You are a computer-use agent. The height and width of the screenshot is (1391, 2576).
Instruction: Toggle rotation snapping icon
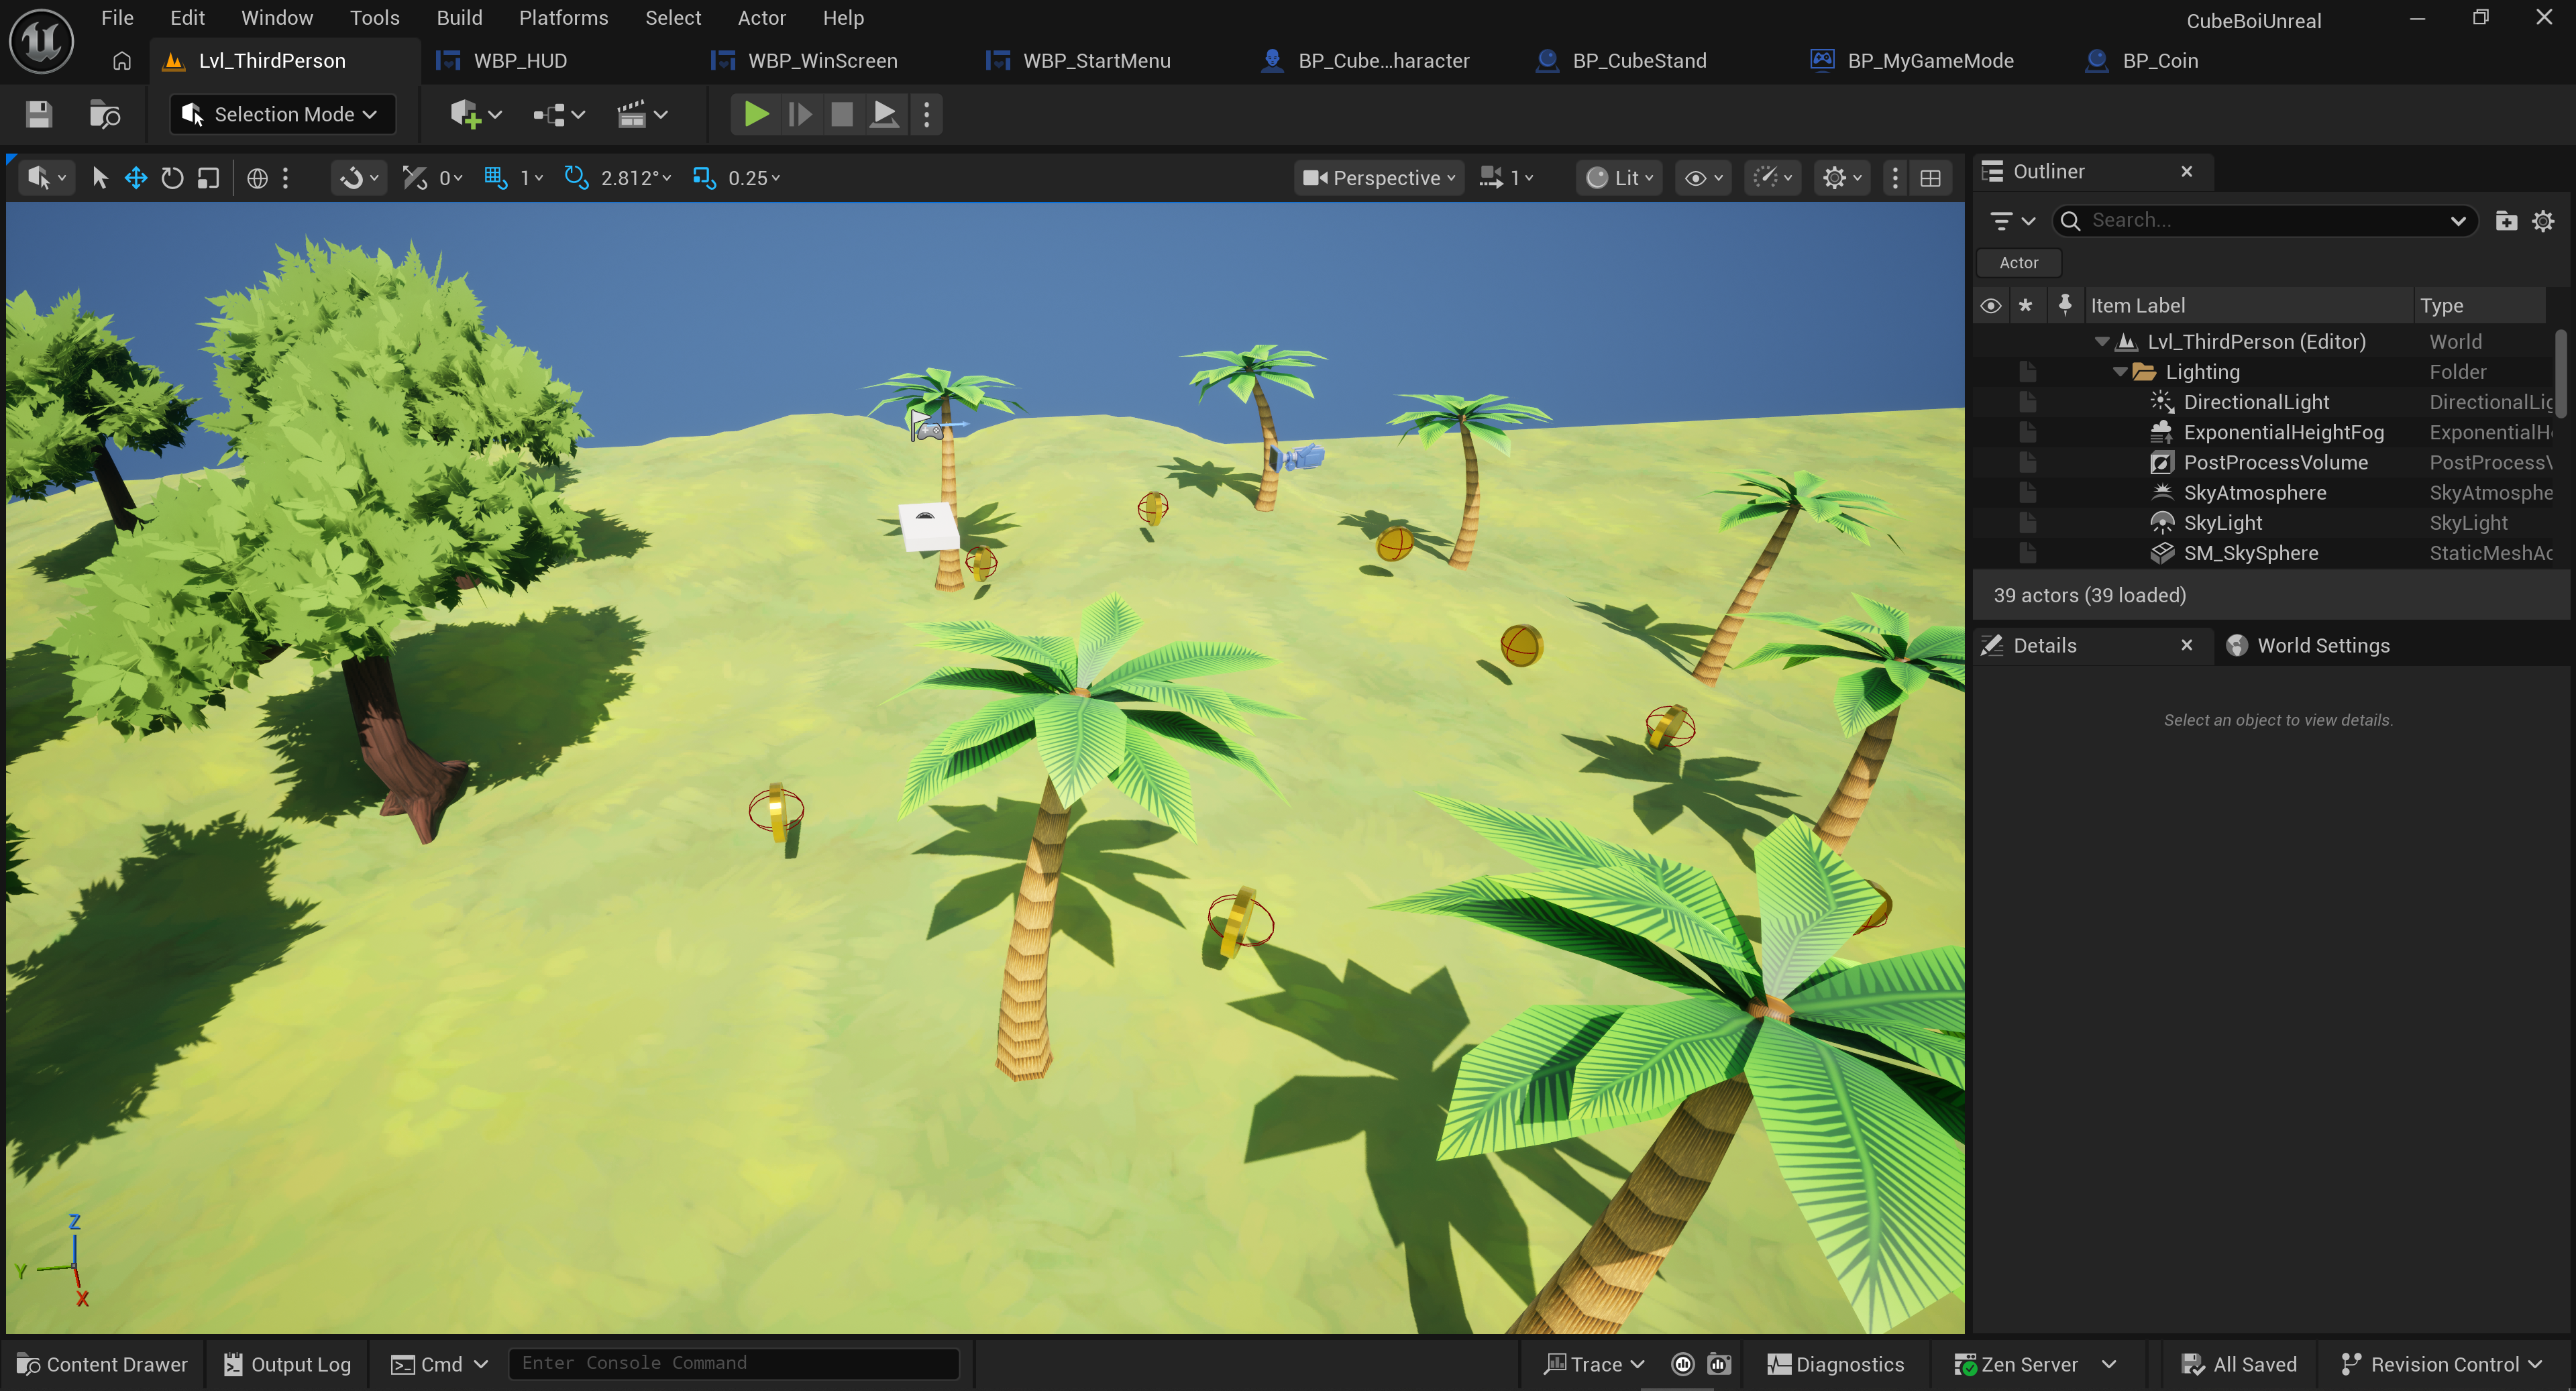point(575,178)
